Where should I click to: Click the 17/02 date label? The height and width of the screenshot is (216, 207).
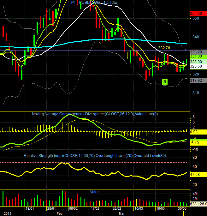pos(95,208)
